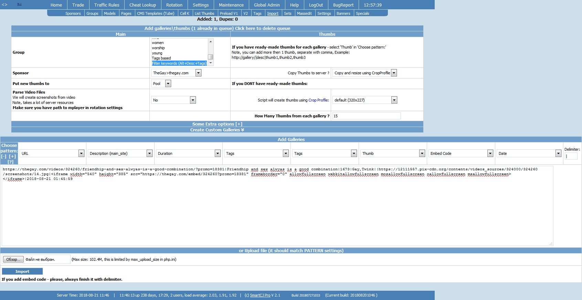
Task: Open the 'Put new thumbs to' Pool dropdown
Action: click(161, 84)
